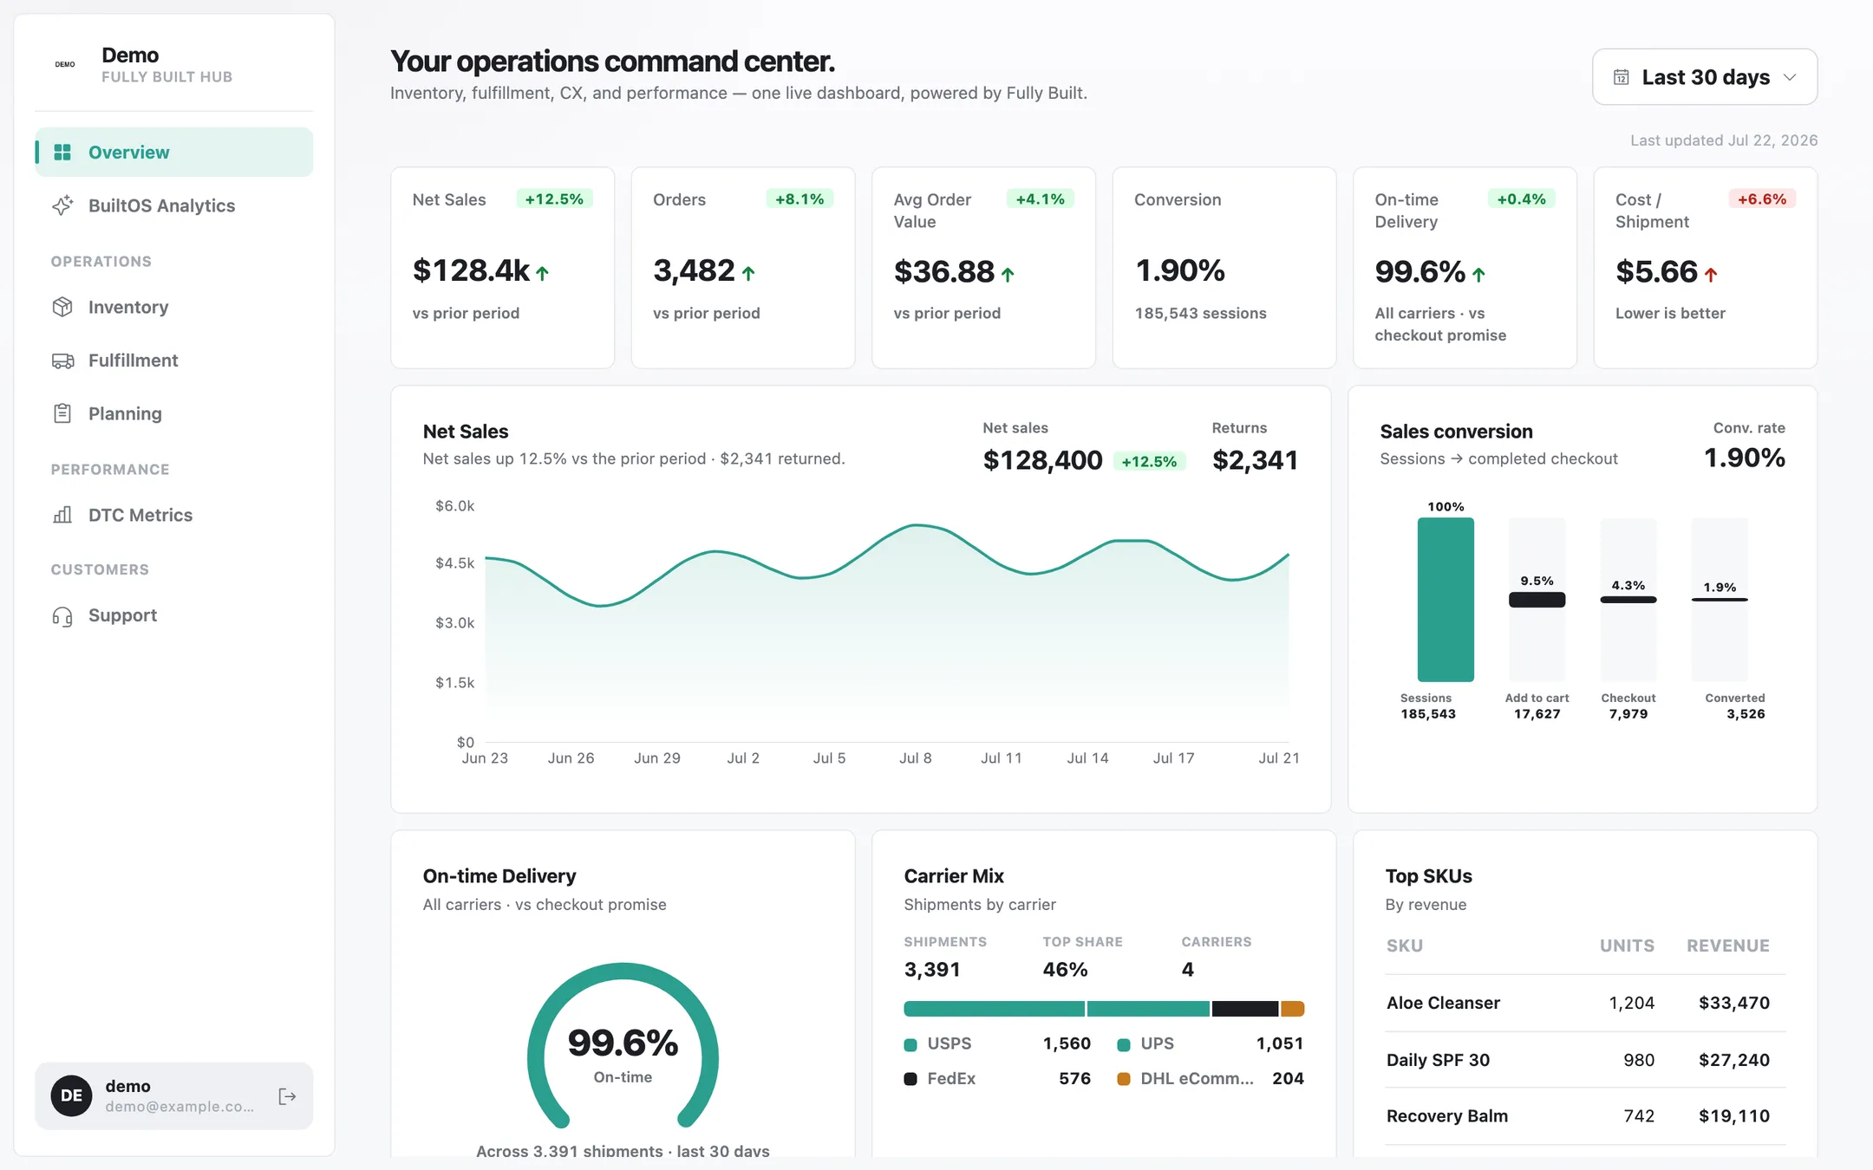Click the FedEx black legend dot
1873x1170 pixels.
point(910,1079)
